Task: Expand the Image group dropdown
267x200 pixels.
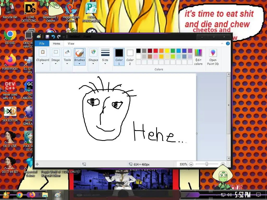Action: tap(56, 64)
